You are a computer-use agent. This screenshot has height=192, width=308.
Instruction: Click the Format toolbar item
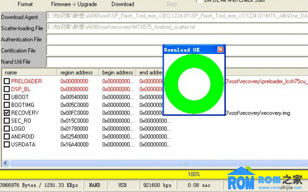click(25, 4)
